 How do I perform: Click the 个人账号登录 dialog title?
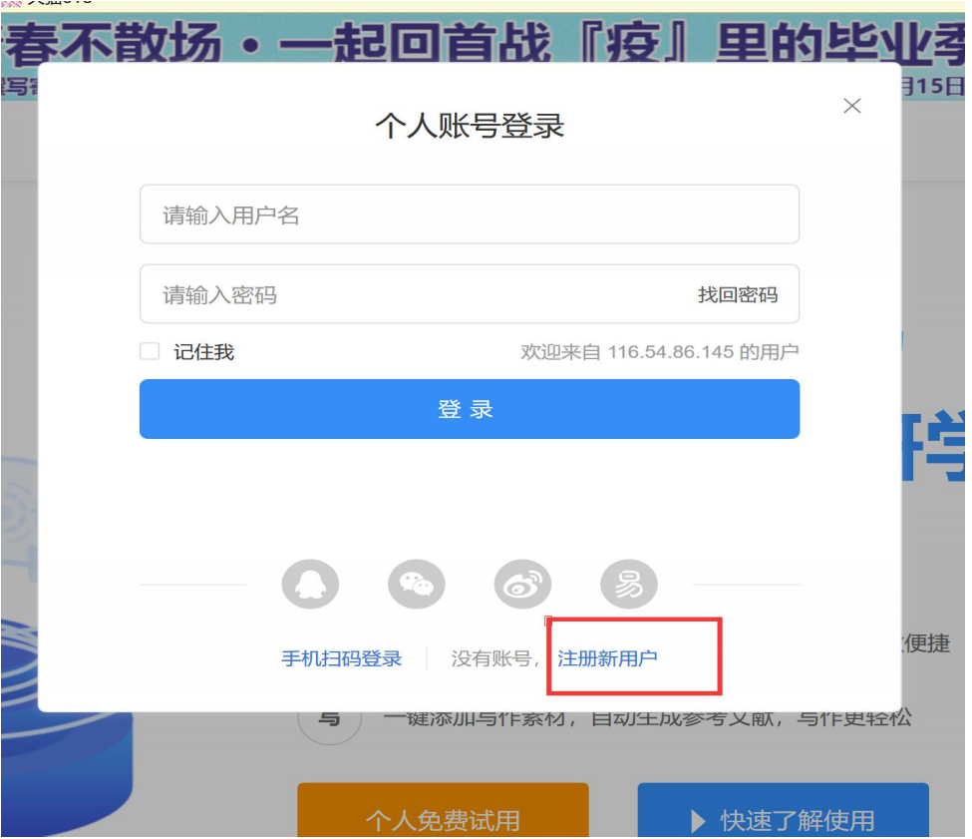470,126
